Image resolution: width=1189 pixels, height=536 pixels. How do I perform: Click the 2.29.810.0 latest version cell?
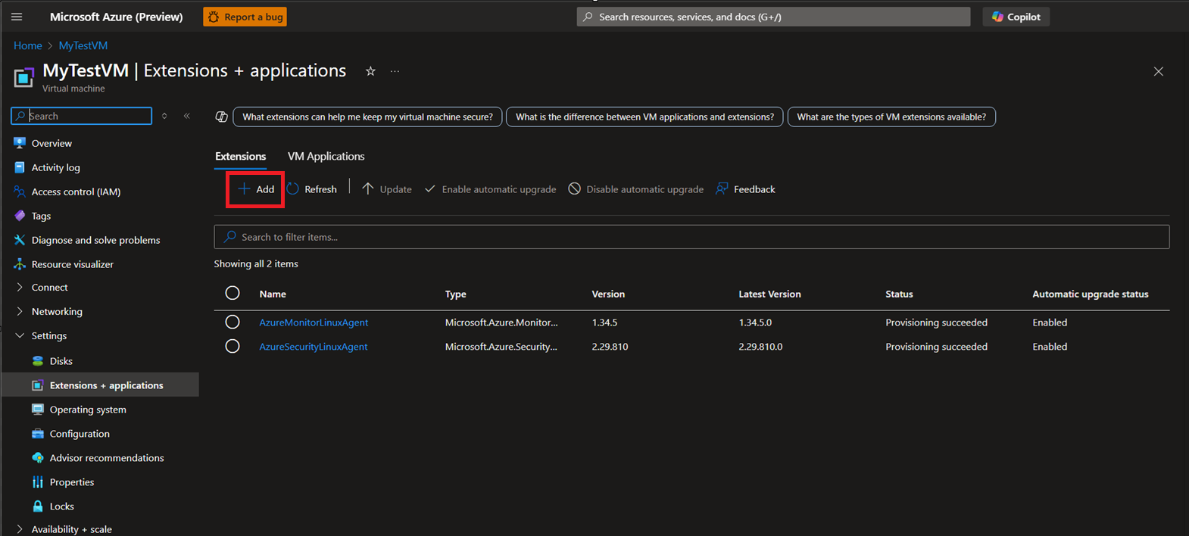(x=760, y=347)
